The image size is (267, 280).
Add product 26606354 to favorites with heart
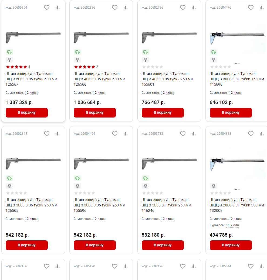coord(47,8)
